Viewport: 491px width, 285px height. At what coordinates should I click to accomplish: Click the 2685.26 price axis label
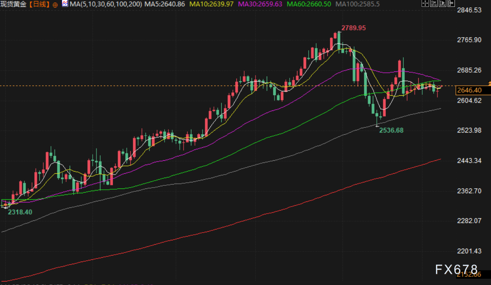tap(469, 70)
